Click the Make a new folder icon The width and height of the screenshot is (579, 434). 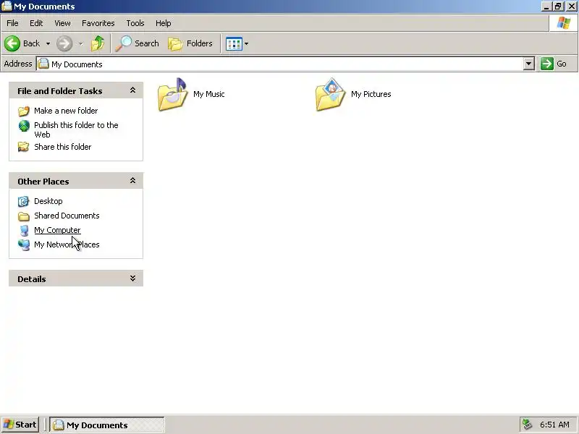(x=24, y=111)
